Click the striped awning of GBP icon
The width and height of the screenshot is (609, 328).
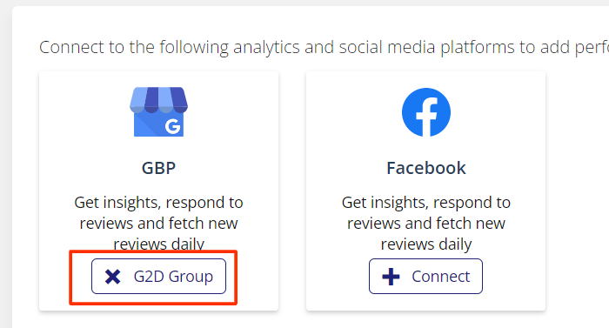(158, 99)
